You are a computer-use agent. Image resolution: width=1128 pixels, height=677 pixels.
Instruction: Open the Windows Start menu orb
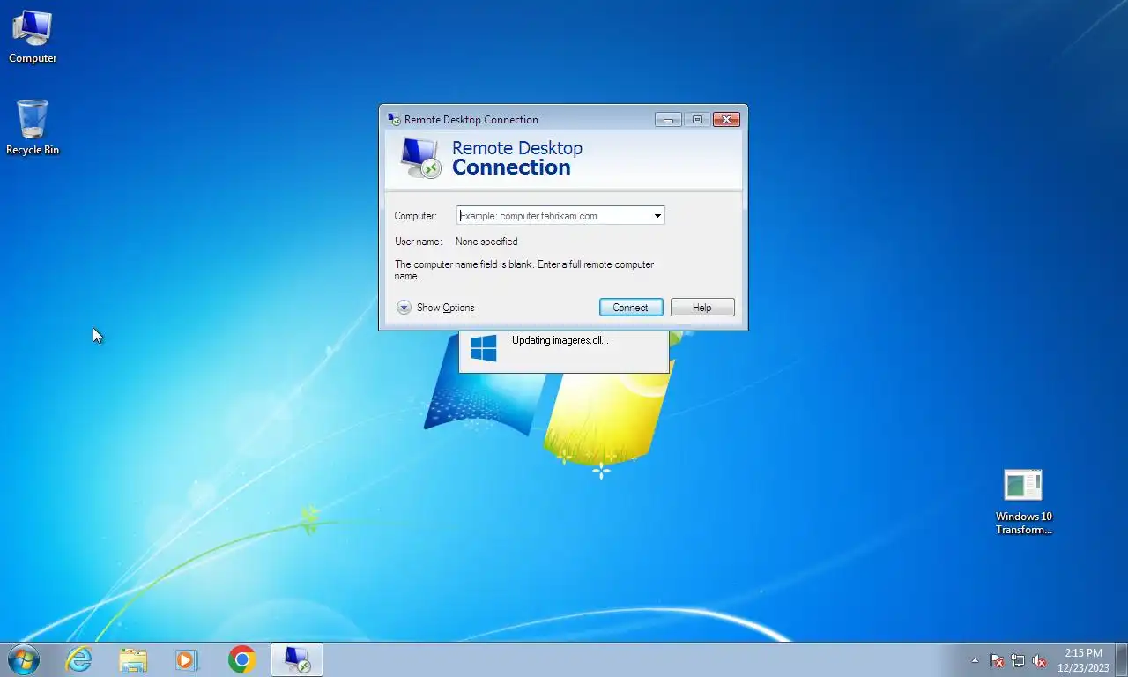click(23, 659)
